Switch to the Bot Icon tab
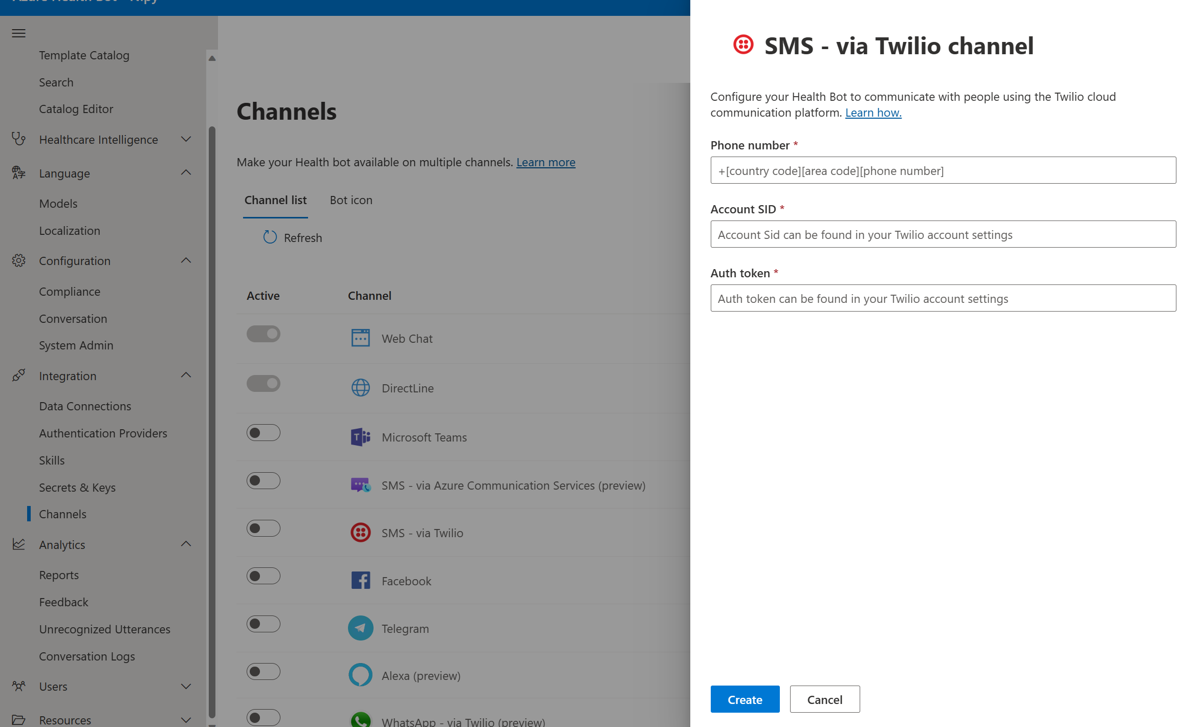The width and height of the screenshot is (1180, 727). click(x=352, y=200)
